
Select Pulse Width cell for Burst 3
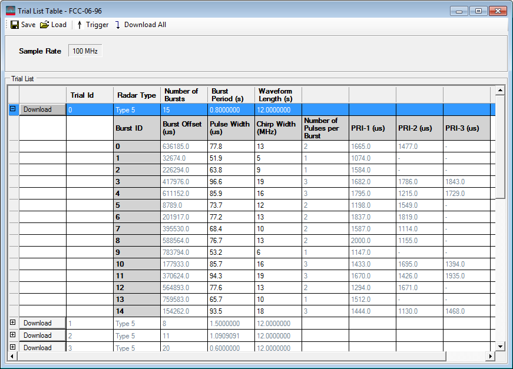pos(231,182)
